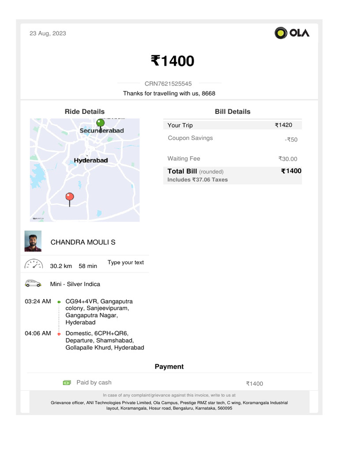The height and width of the screenshot is (452, 339).
Task: Click the red drop dot at 04:06 AM
Action: (59, 334)
